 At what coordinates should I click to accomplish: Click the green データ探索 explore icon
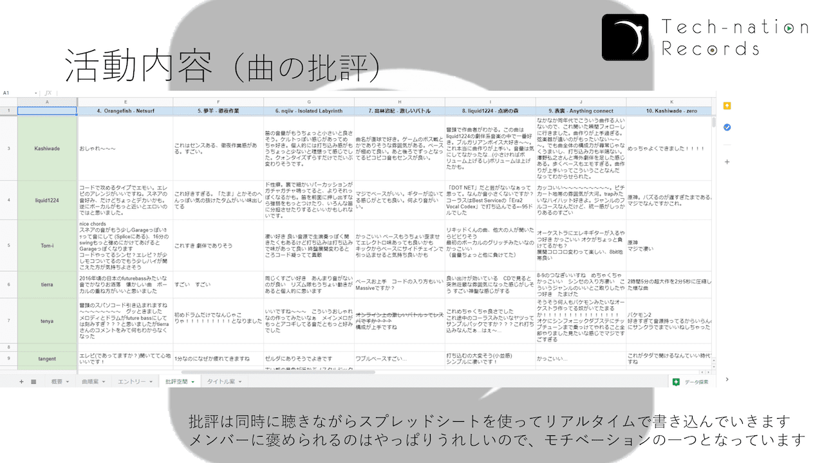pos(676,381)
